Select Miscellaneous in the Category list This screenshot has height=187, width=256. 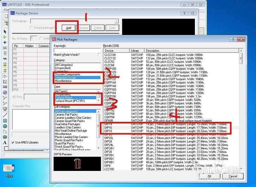[63, 81]
